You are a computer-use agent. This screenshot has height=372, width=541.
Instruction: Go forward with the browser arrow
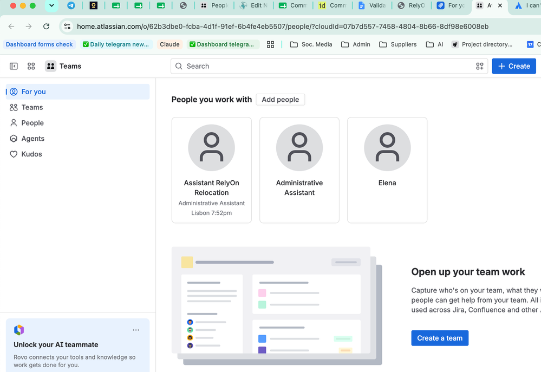tap(29, 26)
